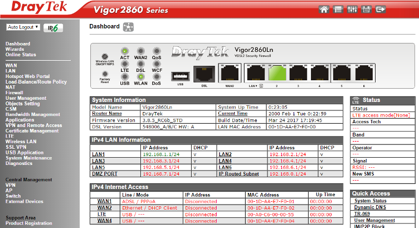Open External Devices menu
Viewport: 419px width, 228px height.
[25, 201]
